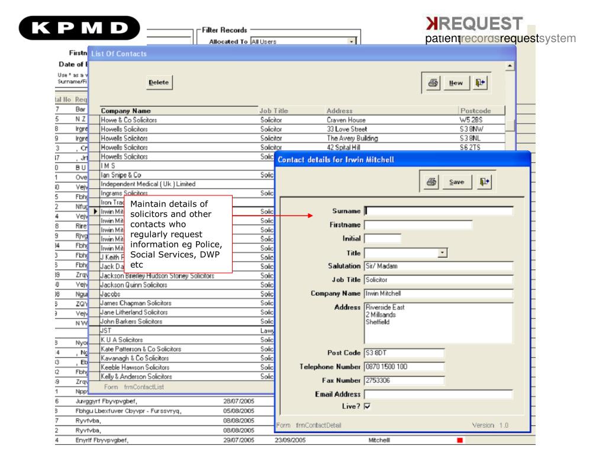Select the Jacobs row

187,294
